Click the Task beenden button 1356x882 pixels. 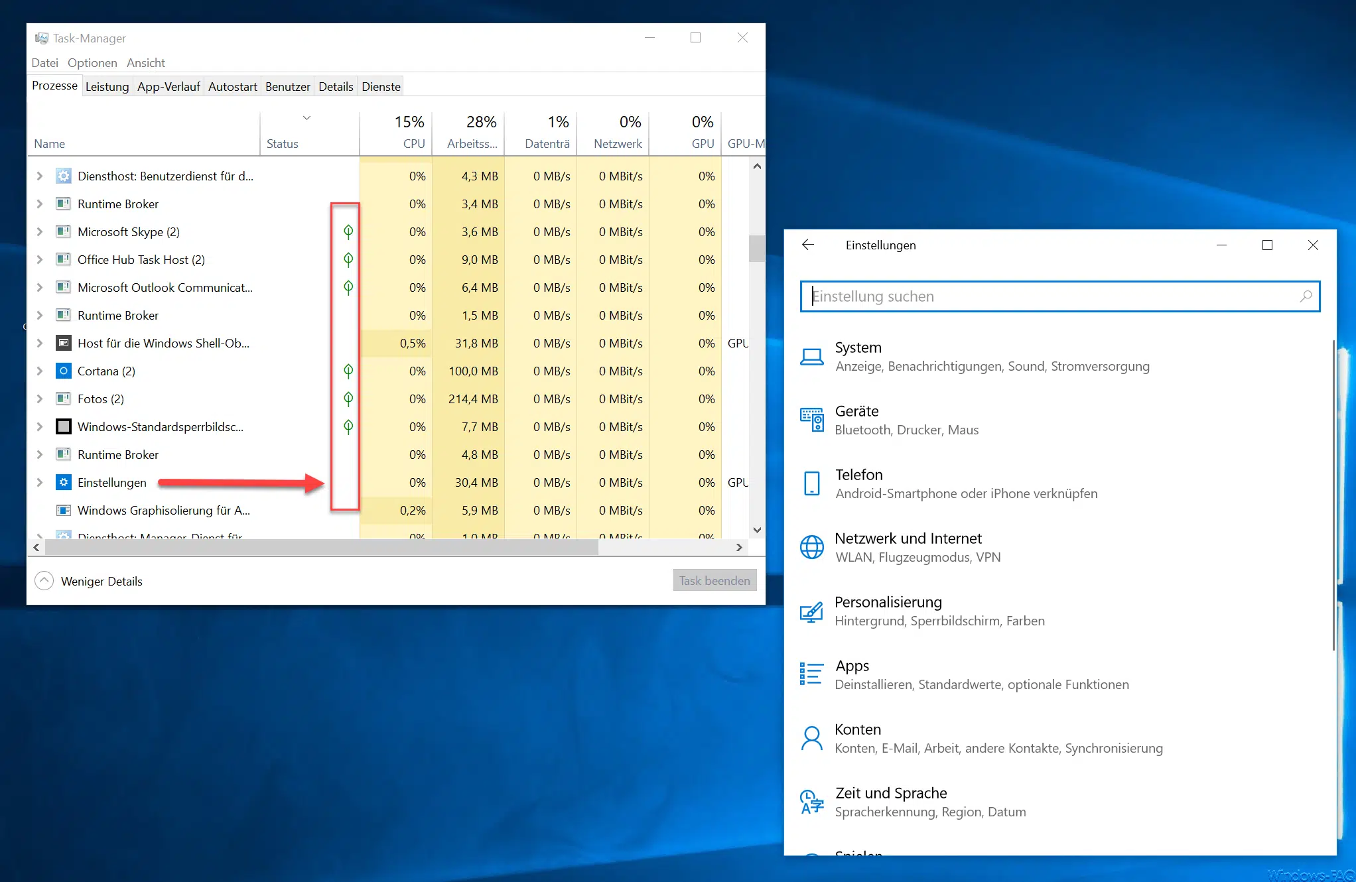coord(714,580)
